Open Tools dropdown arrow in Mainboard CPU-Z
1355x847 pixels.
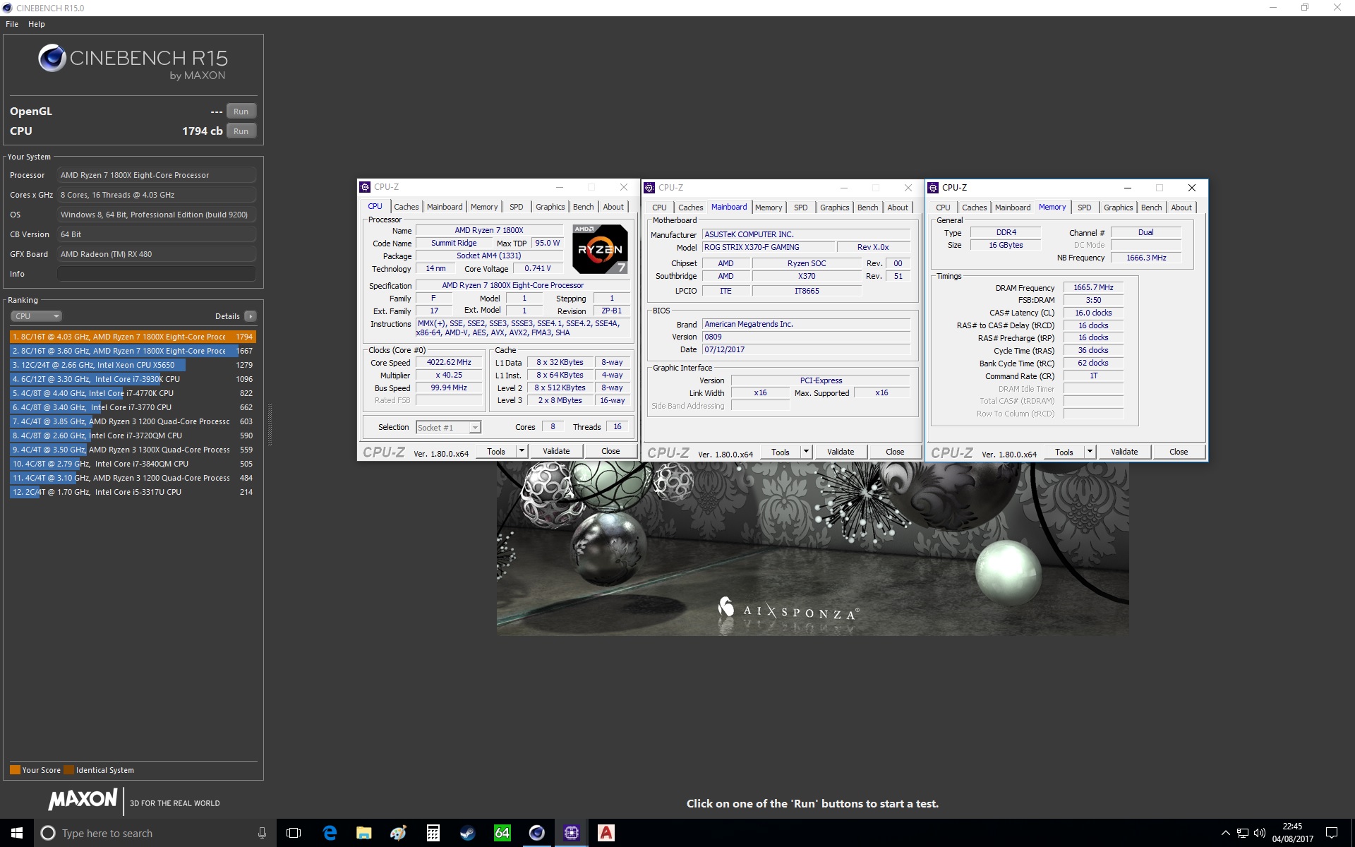[x=806, y=452]
